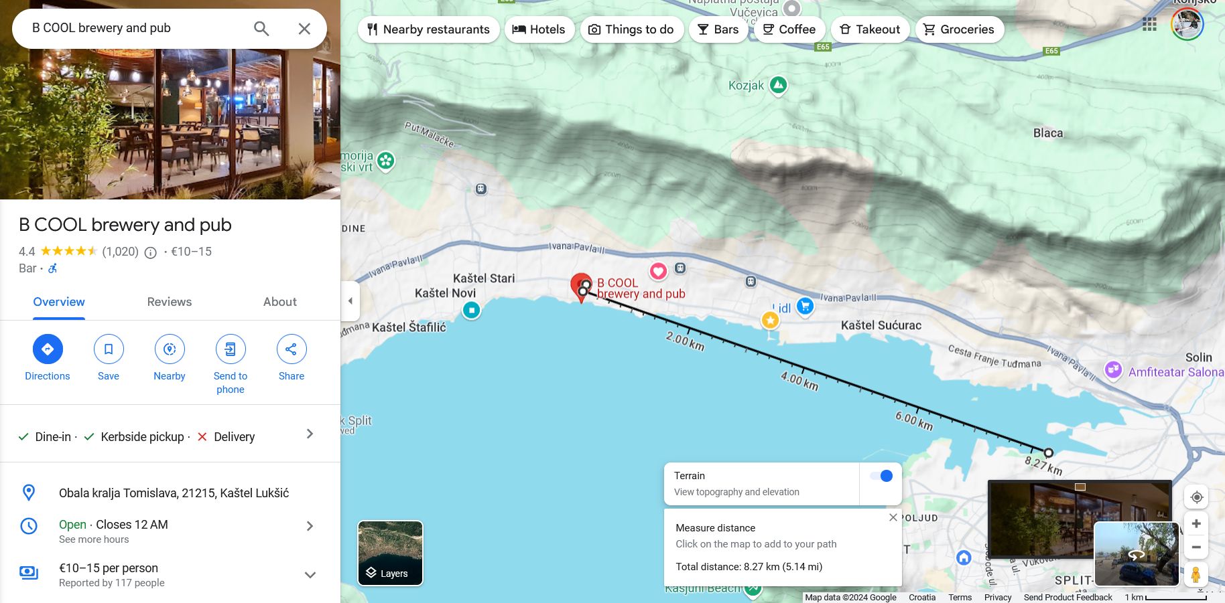Open the Nearby search icon
1225x603 pixels.
point(170,349)
